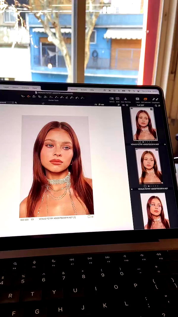The width and height of the screenshot is (178, 317).
Task: Pick the Crop cursor tool
Action: click(x=39, y=97)
